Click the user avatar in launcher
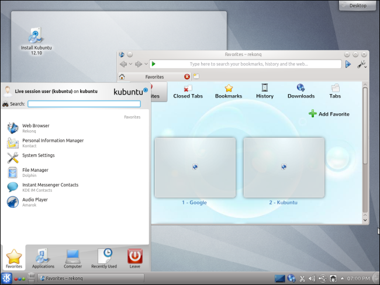This screenshot has height=285, width=380. [8, 91]
